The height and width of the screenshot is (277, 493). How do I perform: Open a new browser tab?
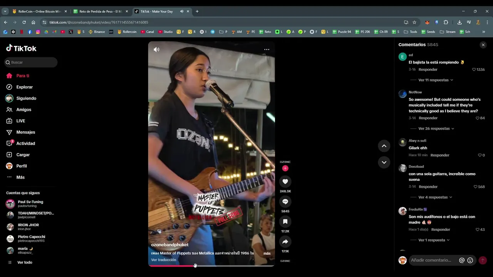click(197, 12)
